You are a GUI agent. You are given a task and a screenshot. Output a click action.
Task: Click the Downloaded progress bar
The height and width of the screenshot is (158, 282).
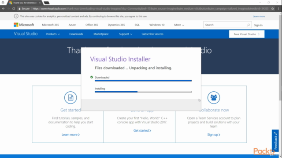[143, 81]
